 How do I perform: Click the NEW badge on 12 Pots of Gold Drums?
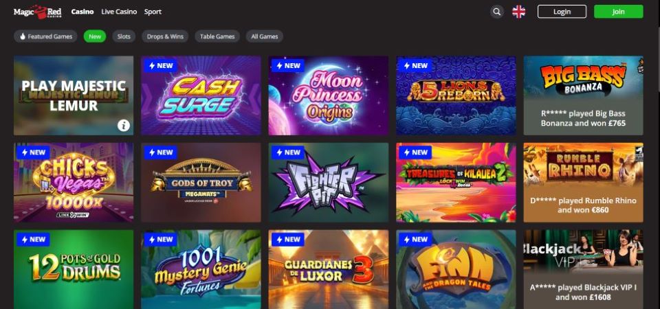(33, 239)
